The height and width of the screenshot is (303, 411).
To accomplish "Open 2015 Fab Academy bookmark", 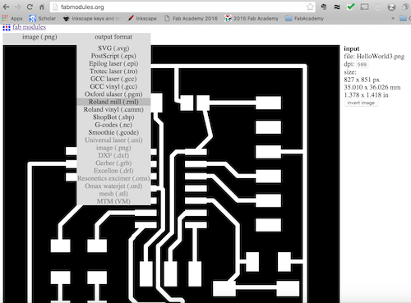I will (252, 18).
